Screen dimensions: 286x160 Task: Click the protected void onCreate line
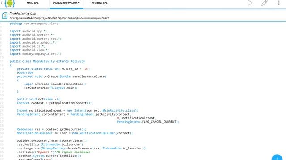[x=62, y=76]
